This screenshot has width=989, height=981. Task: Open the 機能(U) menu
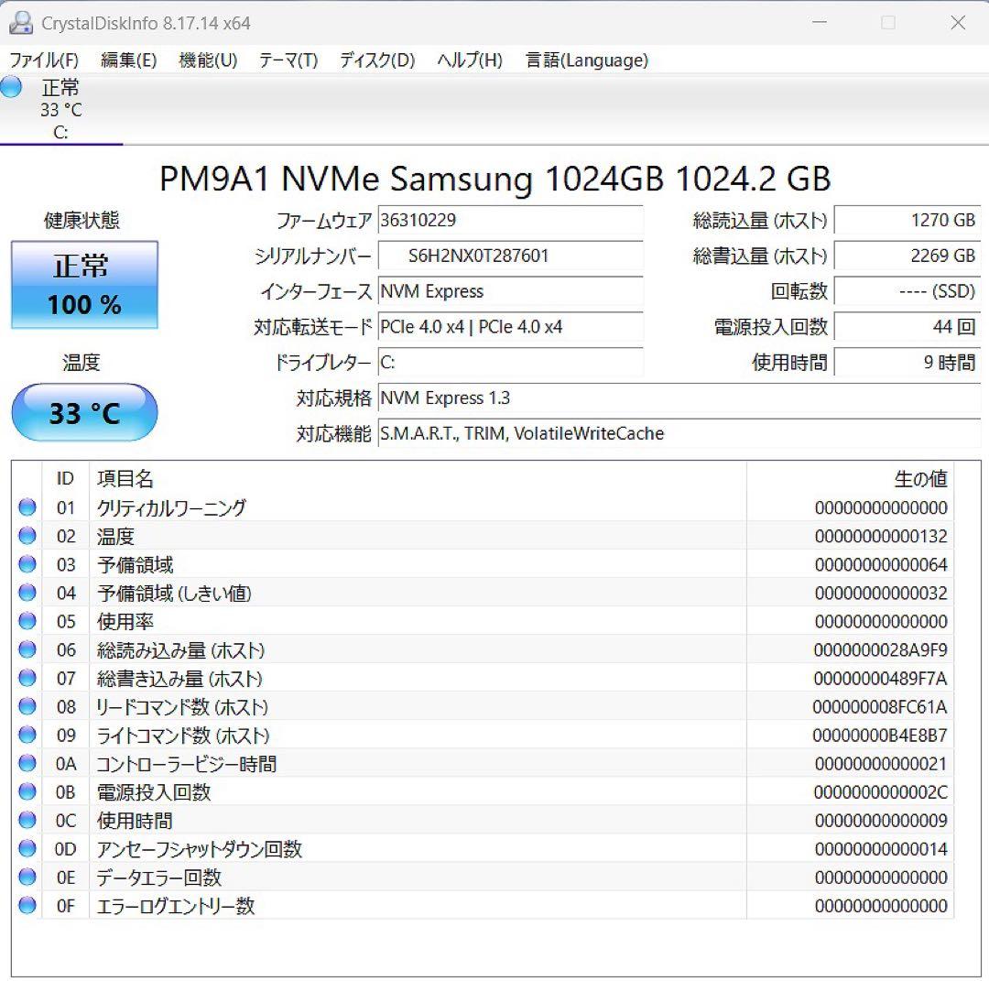(206, 60)
